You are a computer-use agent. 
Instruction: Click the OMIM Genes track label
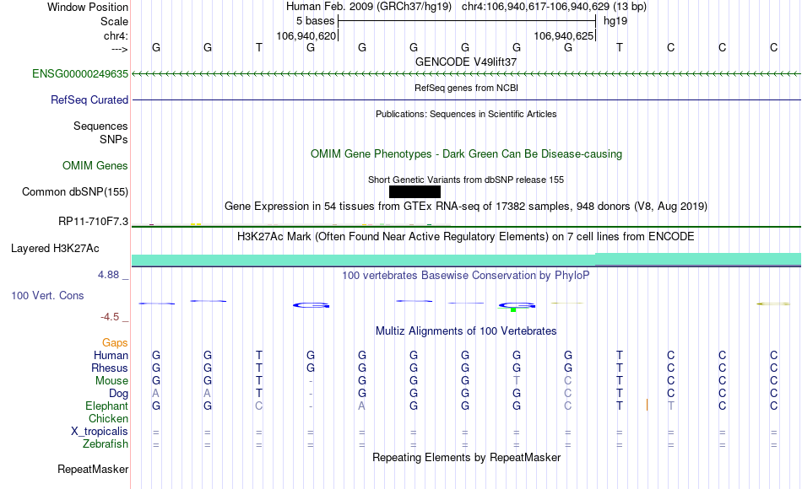[x=95, y=165]
